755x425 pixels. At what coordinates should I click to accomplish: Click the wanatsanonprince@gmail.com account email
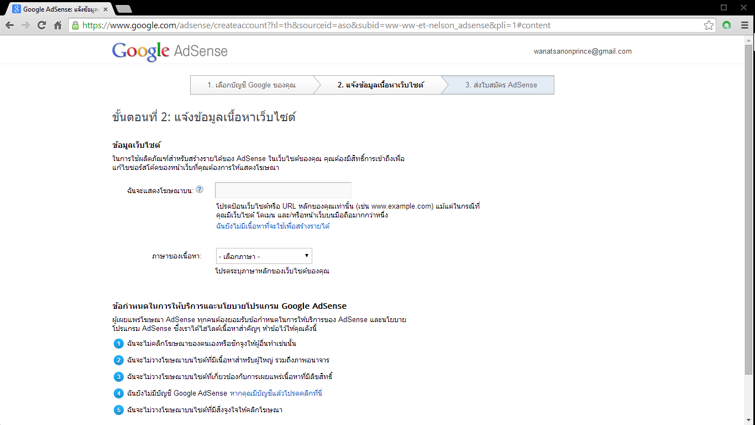coord(583,51)
